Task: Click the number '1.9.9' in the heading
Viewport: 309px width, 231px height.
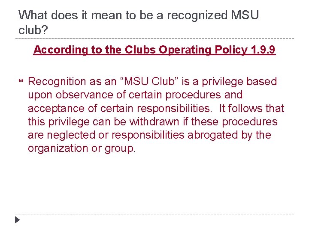Action: click(x=263, y=50)
